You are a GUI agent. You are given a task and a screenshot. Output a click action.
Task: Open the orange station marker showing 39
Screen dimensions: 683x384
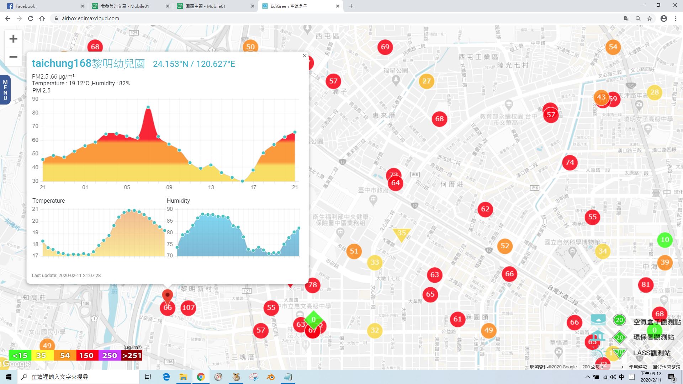click(665, 262)
